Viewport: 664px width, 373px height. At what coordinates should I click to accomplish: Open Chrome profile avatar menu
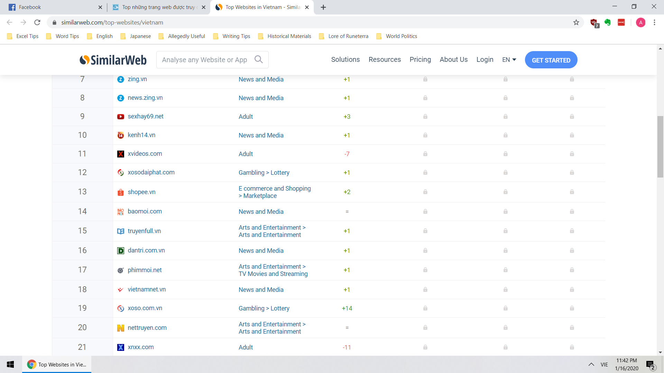click(640, 22)
